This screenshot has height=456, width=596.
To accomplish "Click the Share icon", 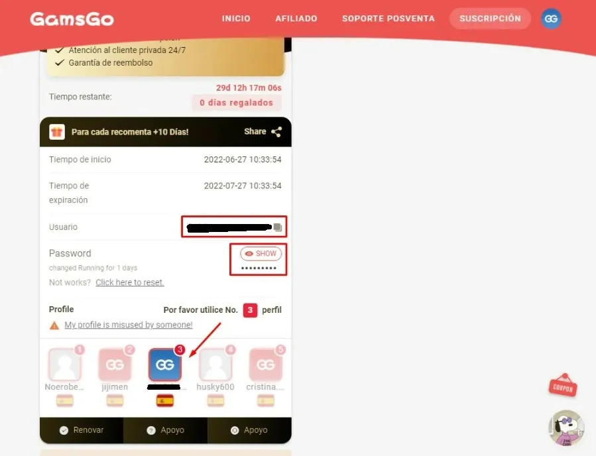I will (276, 132).
